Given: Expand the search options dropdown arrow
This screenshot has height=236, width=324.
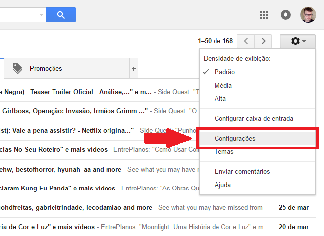Looking at the screenshot, I should (41, 15).
